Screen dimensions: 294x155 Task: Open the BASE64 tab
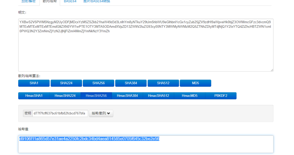click(70, 2)
